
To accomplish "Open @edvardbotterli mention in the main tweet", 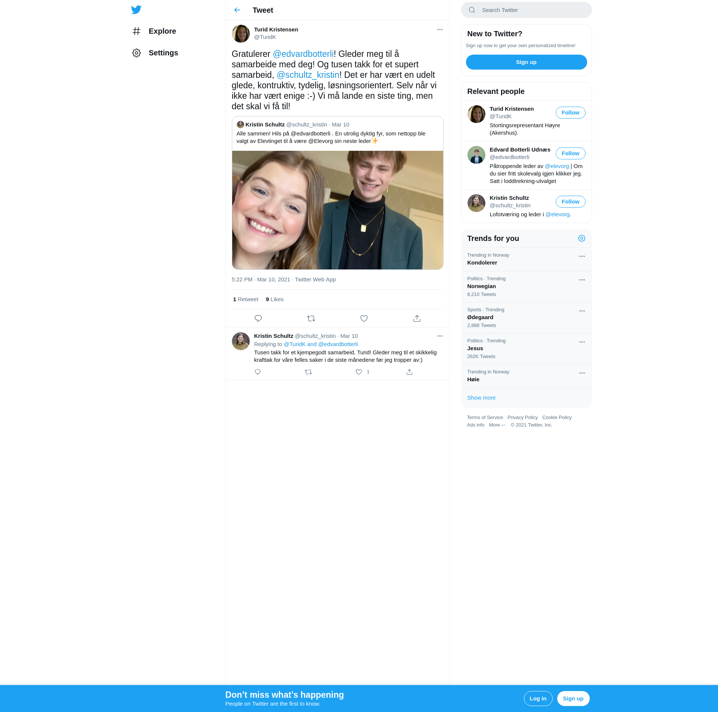I will (x=303, y=54).
